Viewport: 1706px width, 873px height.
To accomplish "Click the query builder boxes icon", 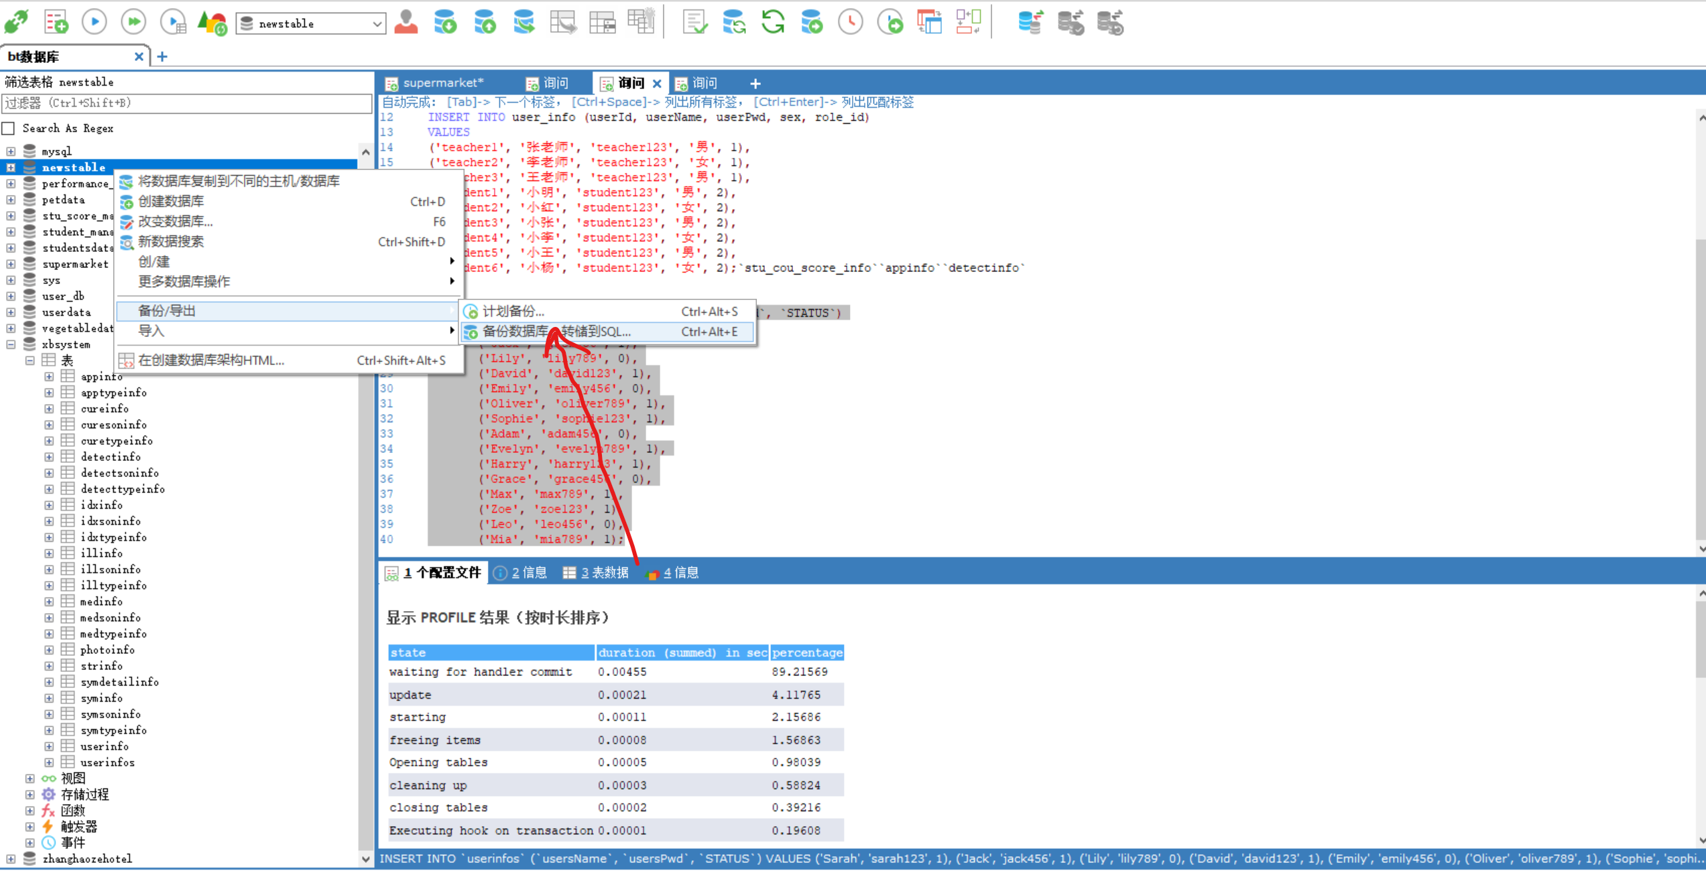I will 969,22.
